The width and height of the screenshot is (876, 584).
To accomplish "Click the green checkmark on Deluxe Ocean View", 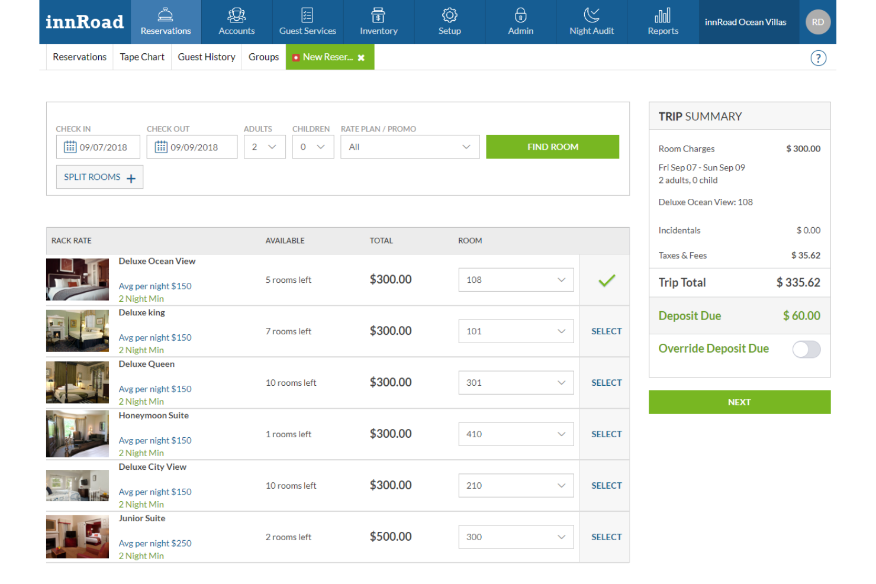I will tap(606, 280).
